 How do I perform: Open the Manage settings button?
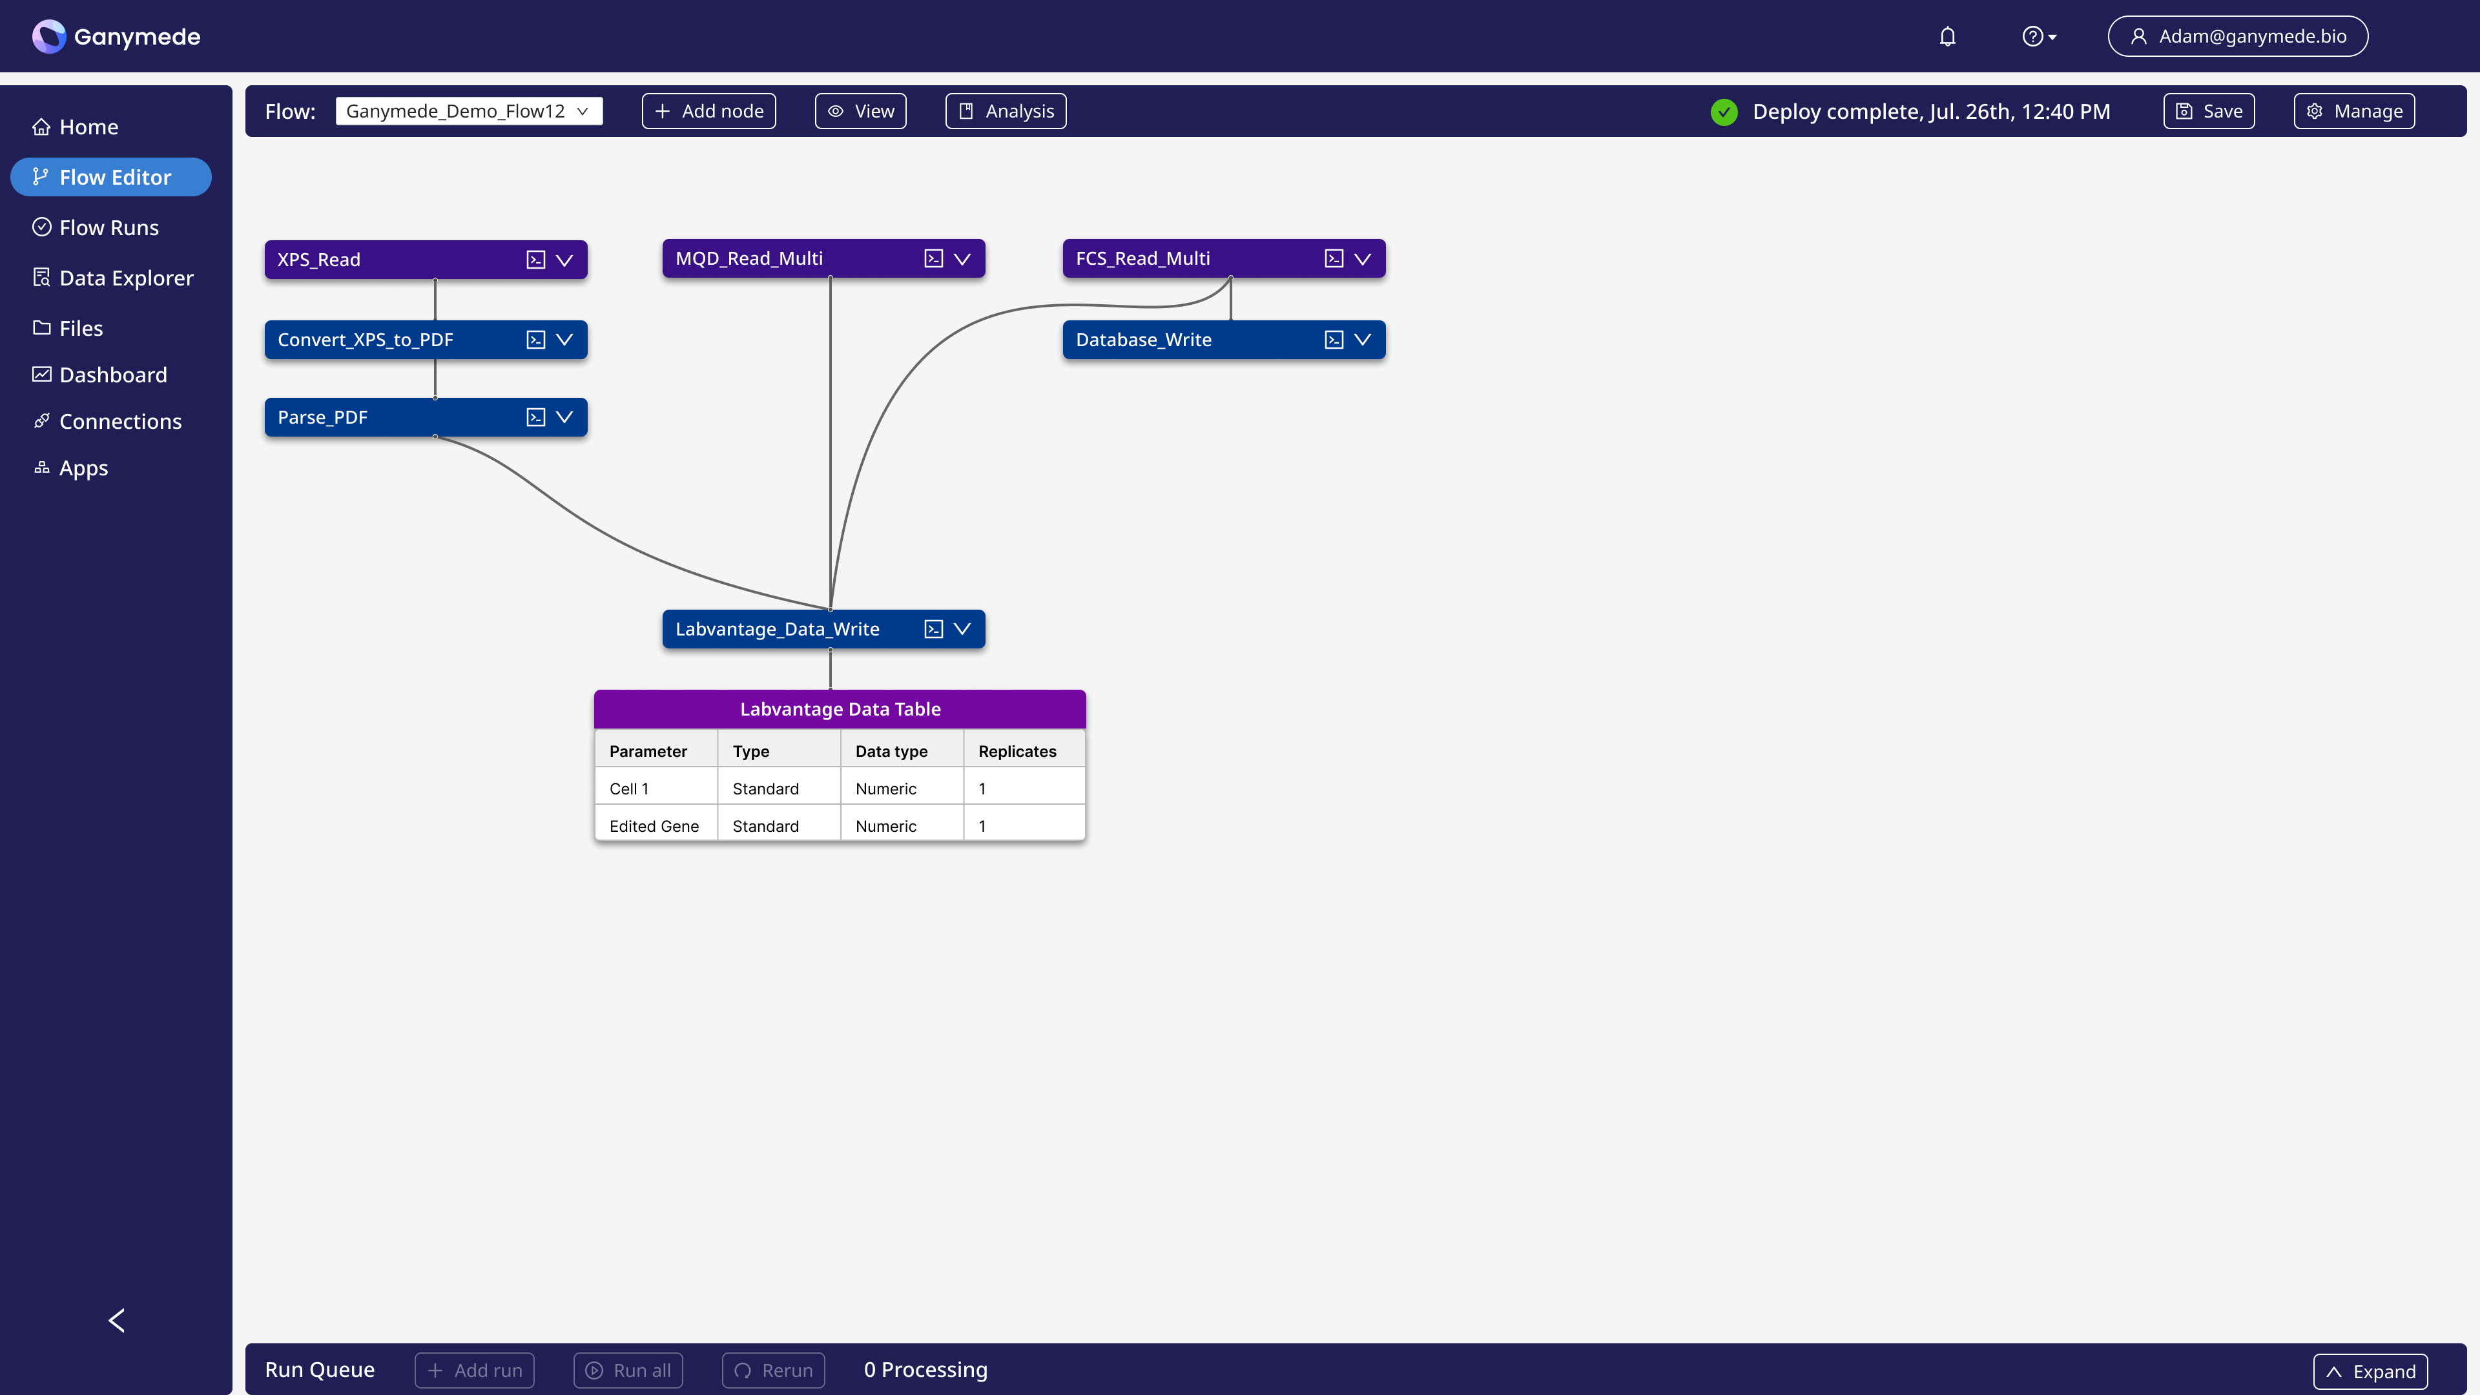pyautogui.click(x=2354, y=112)
